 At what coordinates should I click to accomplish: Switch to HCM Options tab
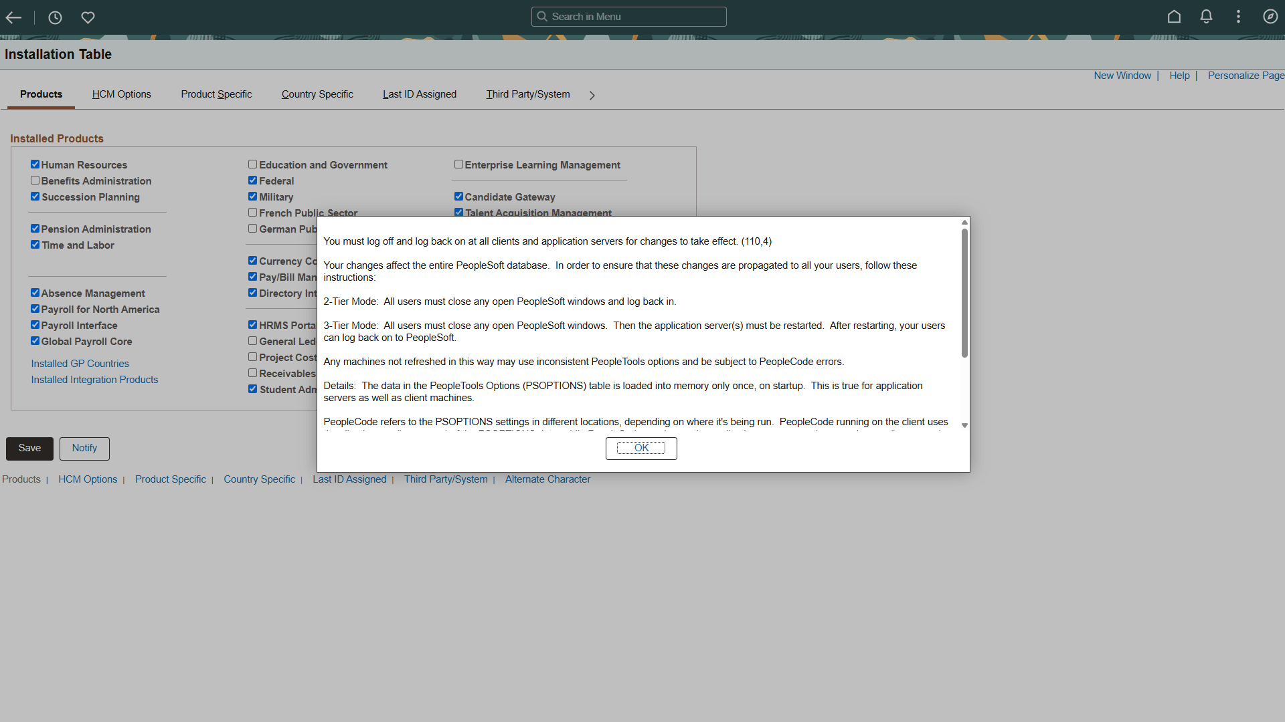(122, 94)
